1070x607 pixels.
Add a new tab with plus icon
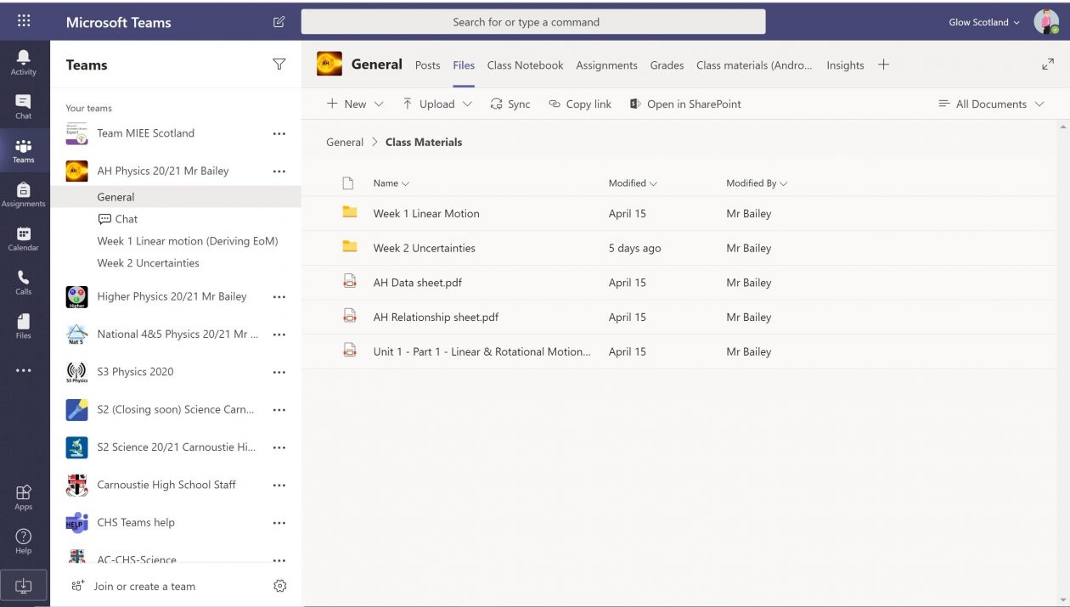pyautogui.click(x=884, y=65)
